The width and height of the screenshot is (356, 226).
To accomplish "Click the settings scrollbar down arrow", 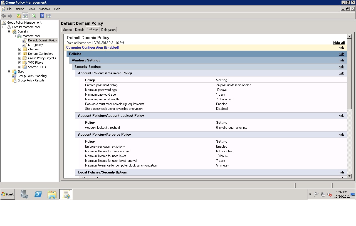I will point(349,176).
